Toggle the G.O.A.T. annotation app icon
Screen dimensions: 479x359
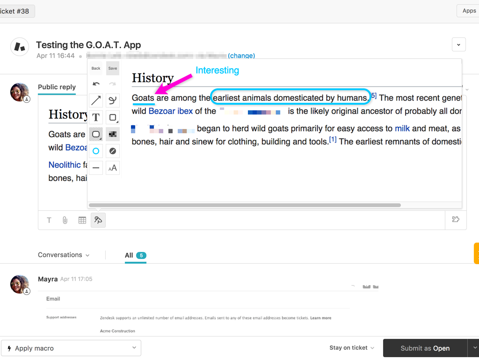point(98,220)
